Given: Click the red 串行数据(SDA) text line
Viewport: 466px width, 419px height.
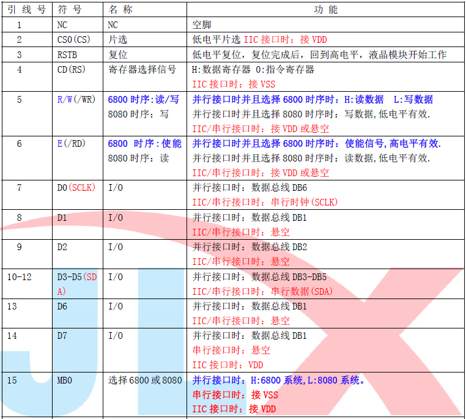Looking at the screenshot, I should [262, 291].
